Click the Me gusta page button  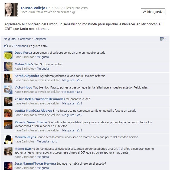pyautogui.click(x=153, y=12)
